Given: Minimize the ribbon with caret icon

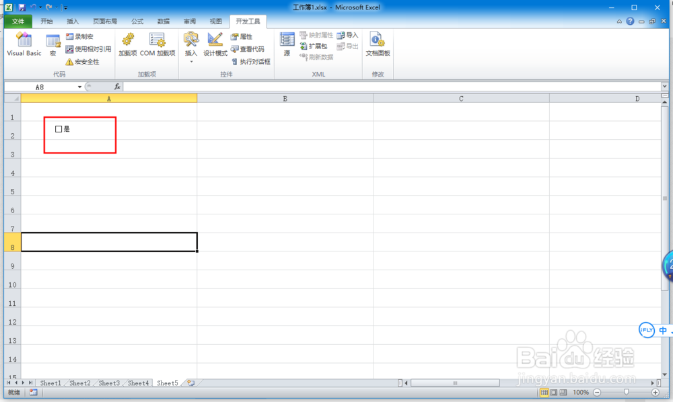Looking at the screenshot, I should click(619, 22).
